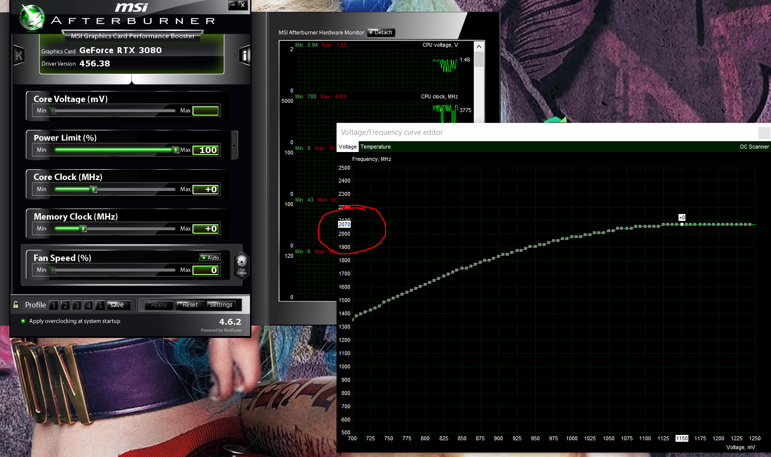Click the Core Clock value field showing +0
The height and width of the screenshot is (457, 771).
click(206, 189)
